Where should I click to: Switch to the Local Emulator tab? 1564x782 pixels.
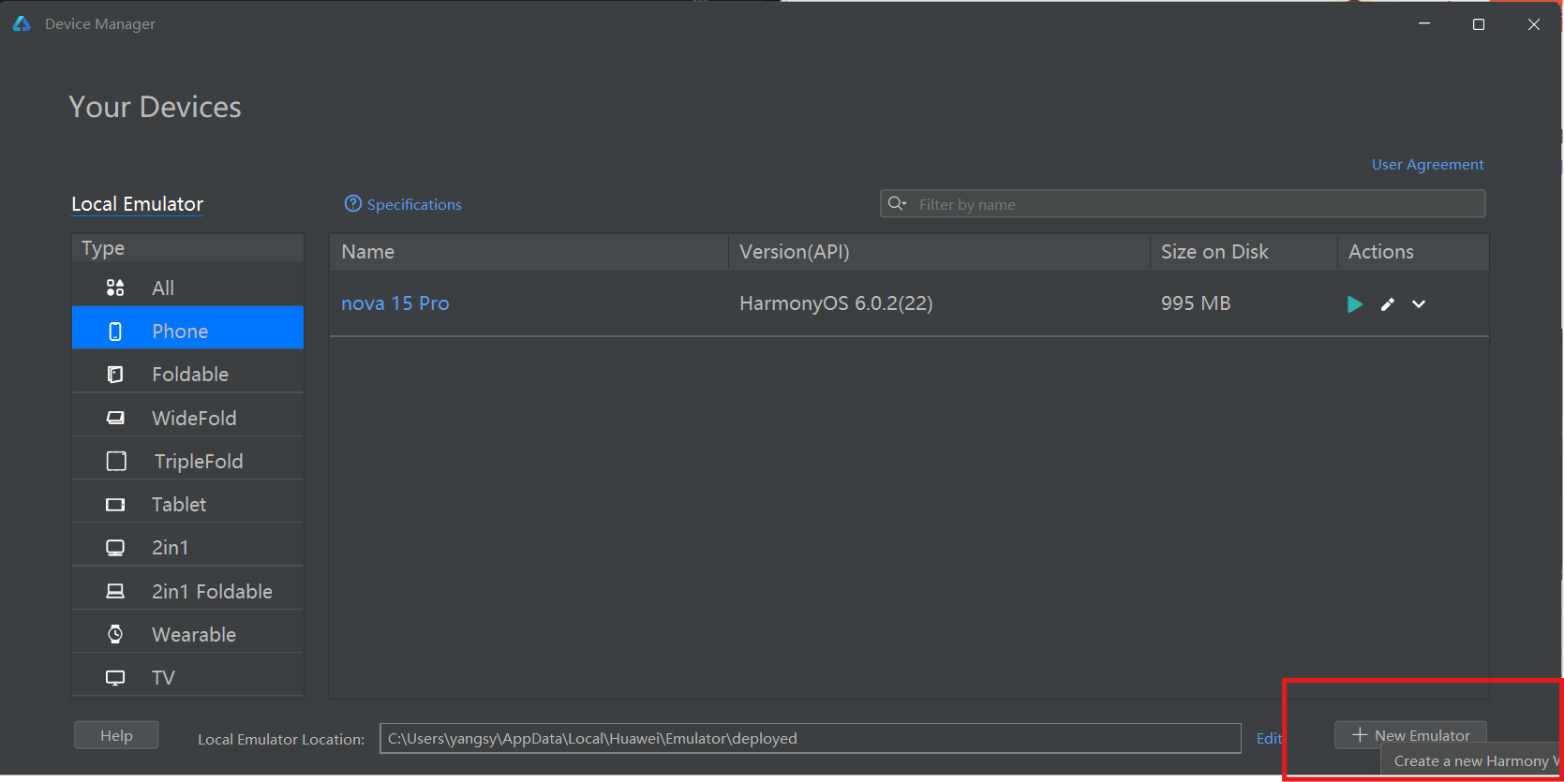coord(138,204)
